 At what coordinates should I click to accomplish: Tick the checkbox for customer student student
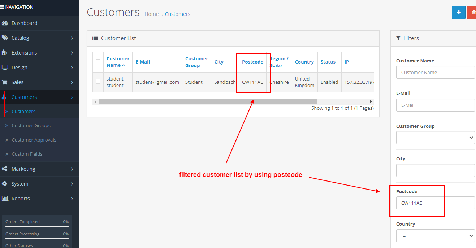pyautogui.click(x=98, y=82)
